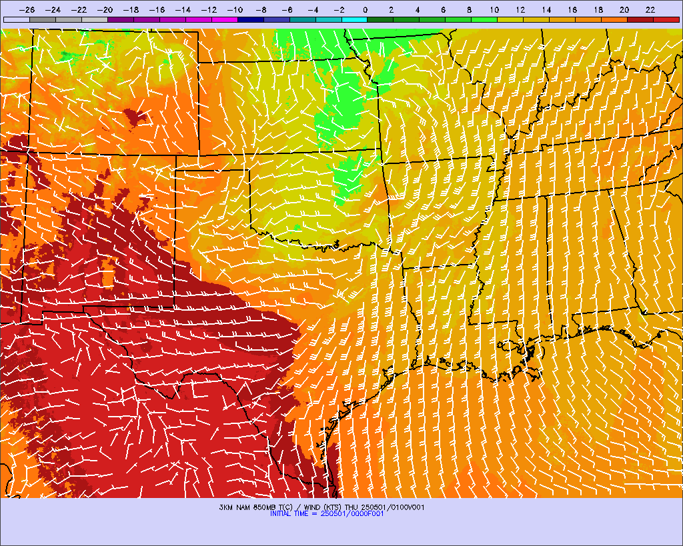Click the yellow 10 to 12 legend swatch

[510, 19]
